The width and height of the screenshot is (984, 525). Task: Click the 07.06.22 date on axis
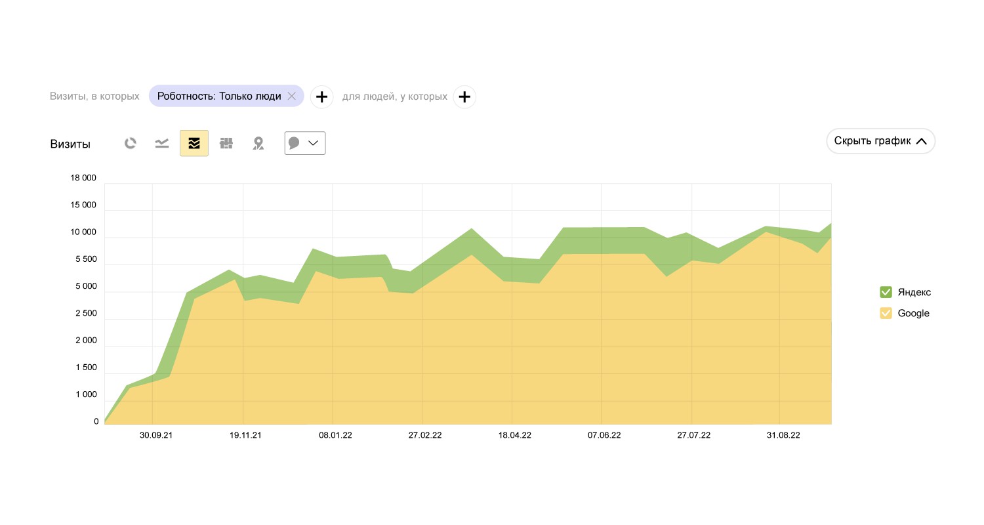pyautogui.click(x=604, y=435)
